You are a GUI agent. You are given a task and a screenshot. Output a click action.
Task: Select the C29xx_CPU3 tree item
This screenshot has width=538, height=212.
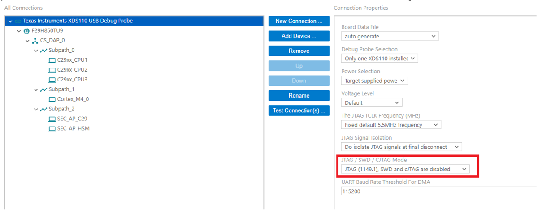click(x=72, y=80)
